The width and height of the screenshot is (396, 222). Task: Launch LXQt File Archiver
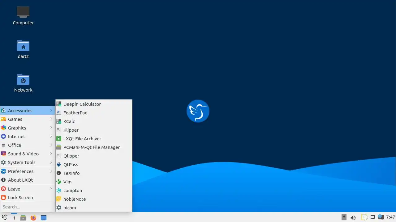pos(94,139)
